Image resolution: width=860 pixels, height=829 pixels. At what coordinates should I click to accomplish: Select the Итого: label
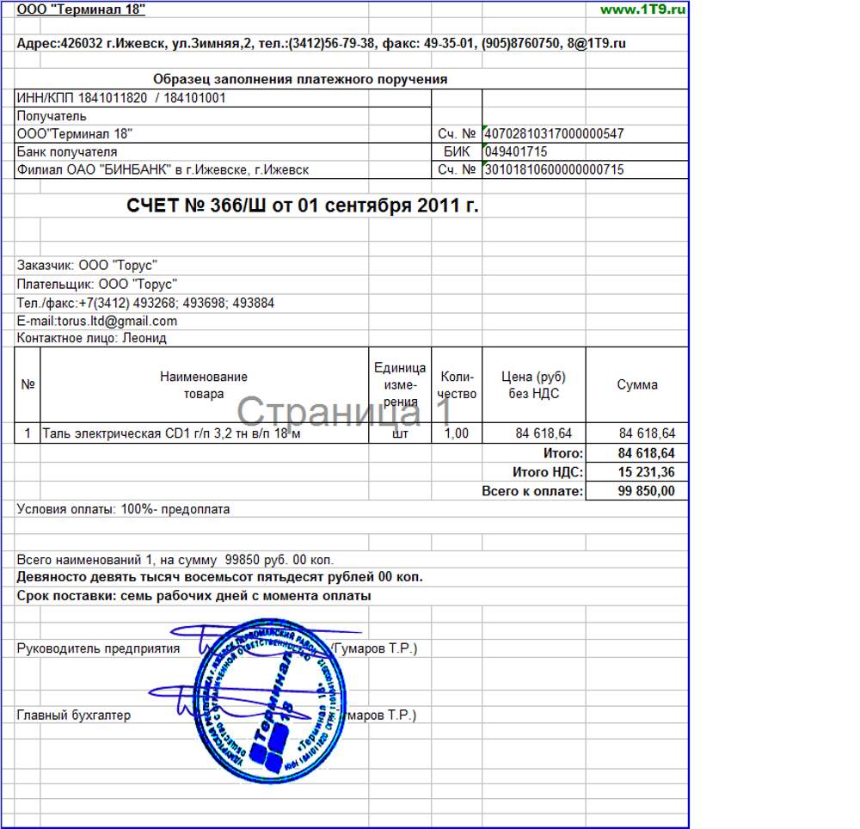(563, 453)
